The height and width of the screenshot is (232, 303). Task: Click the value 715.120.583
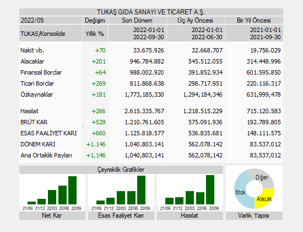pyautogui.click(x=264, y=111)
